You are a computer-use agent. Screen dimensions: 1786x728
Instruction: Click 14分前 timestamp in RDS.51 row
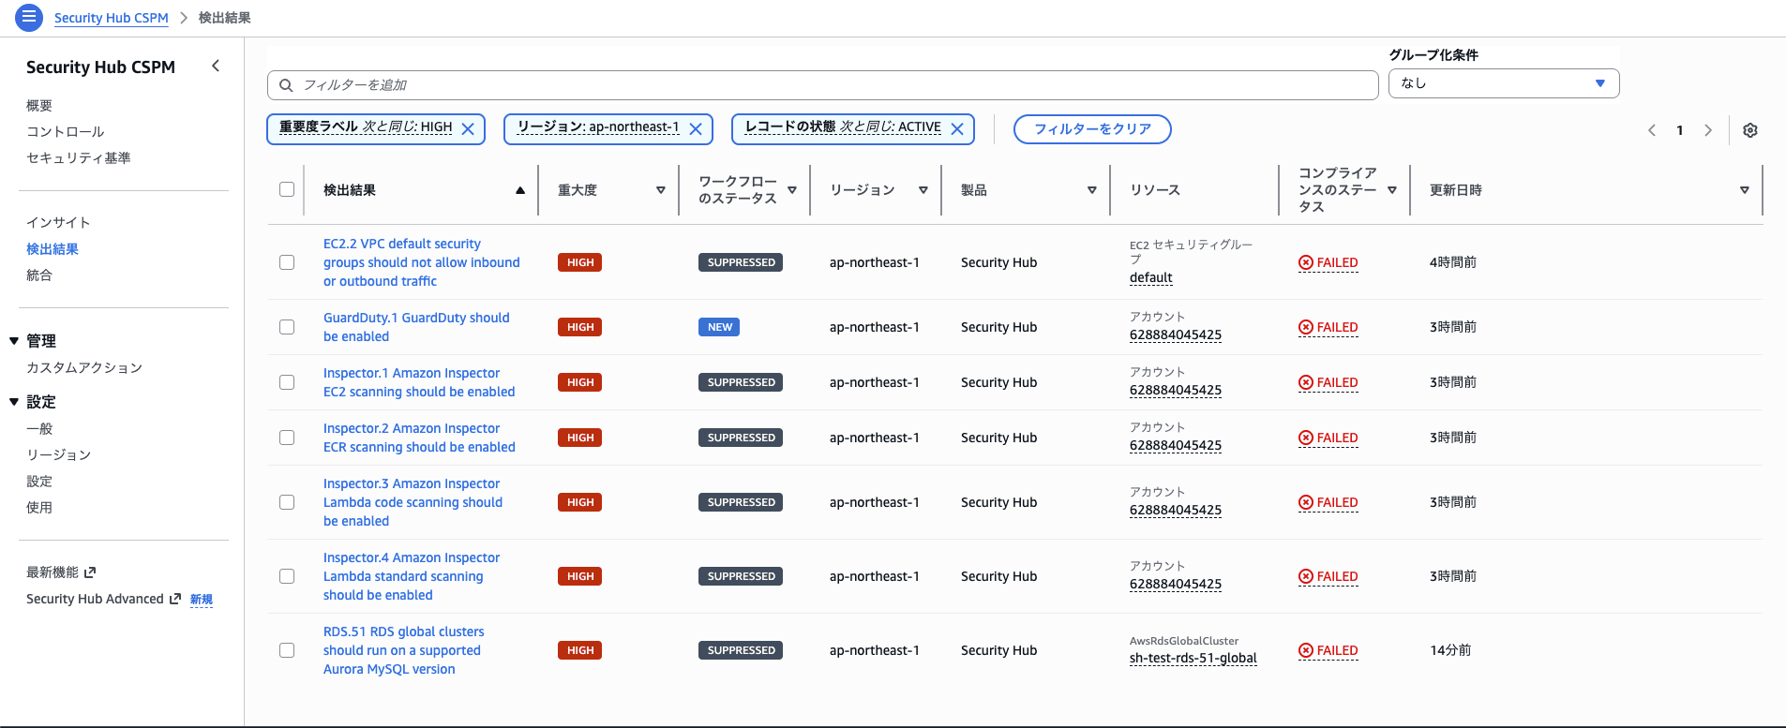click(x=1450, y=650)
